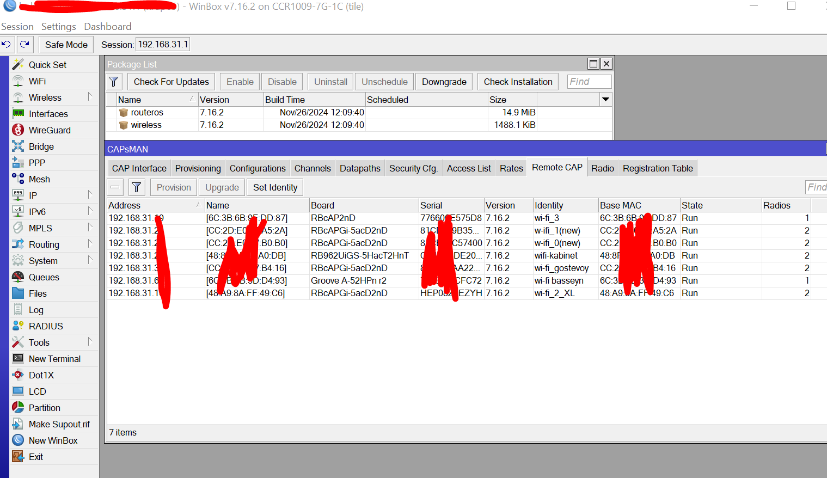Open Dot1X from the sidebar
The height and width of the screenshot is (478, 827).
pos(41,375)
